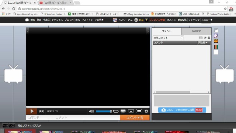Mute the video with speaker icon
Viewport: 236px width, 133px height.
(91, 111)
